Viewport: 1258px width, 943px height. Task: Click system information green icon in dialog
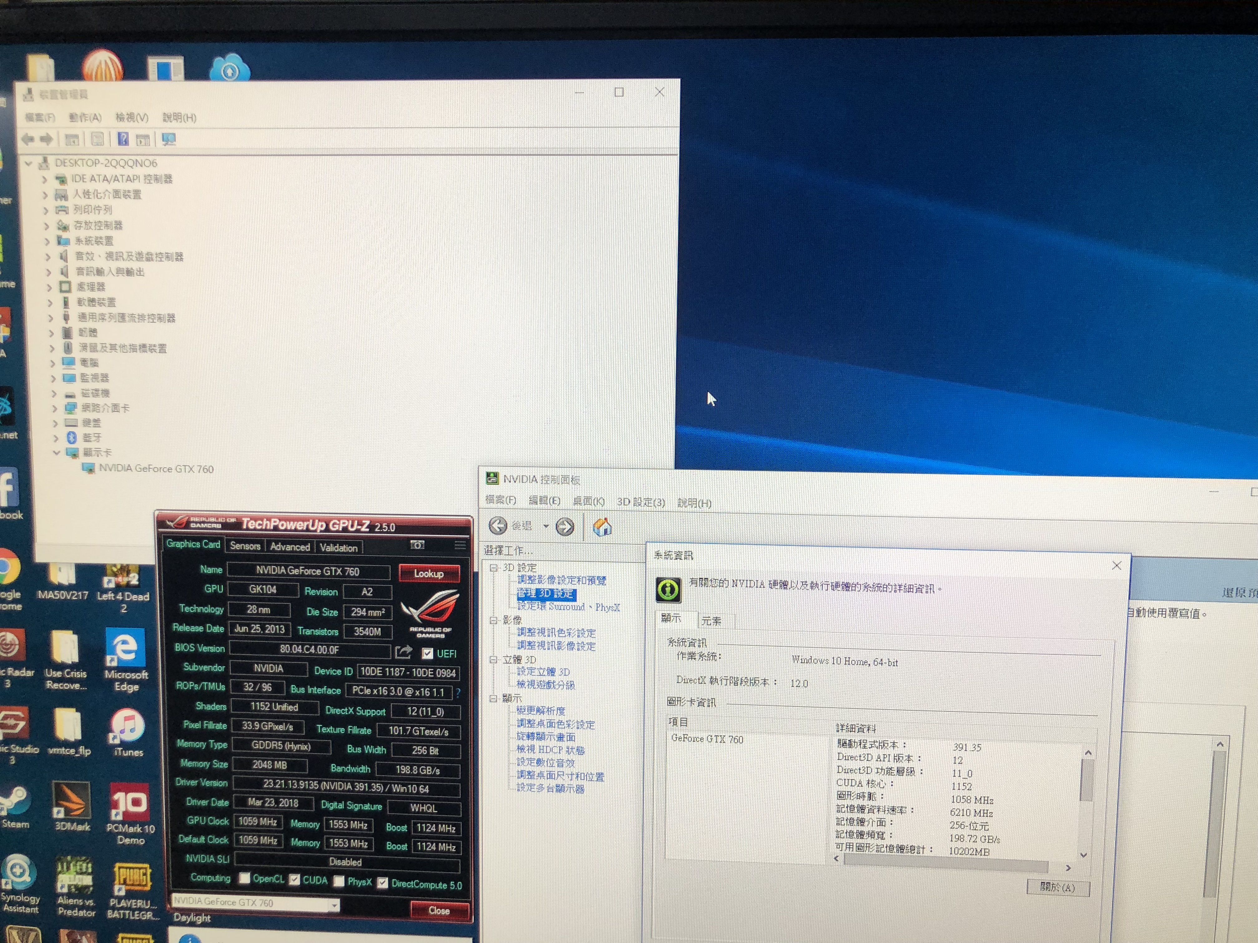tap(668, 589)
